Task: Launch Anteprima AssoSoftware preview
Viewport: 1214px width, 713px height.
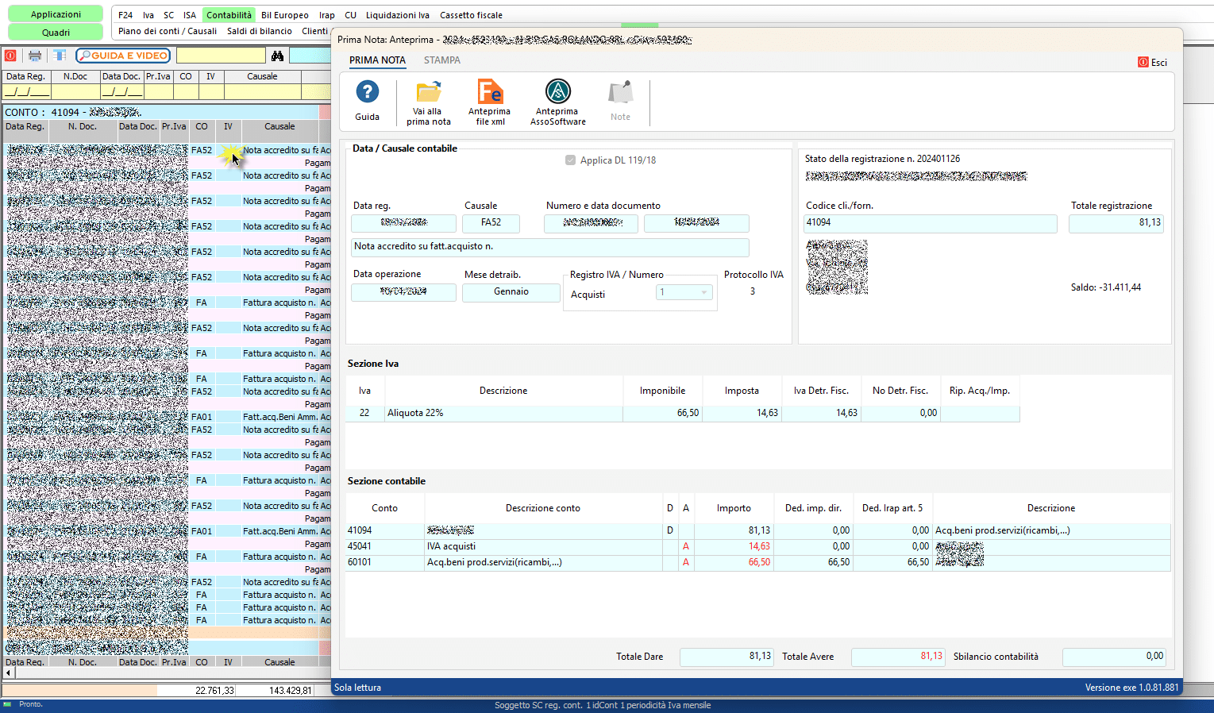Action: click(x=558, y=92)
